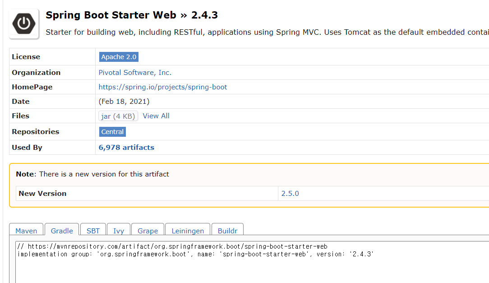Screen dimensions: 489x283
Task: Open the 6,978 artifacts usage link
Action: tap(126, 147)
